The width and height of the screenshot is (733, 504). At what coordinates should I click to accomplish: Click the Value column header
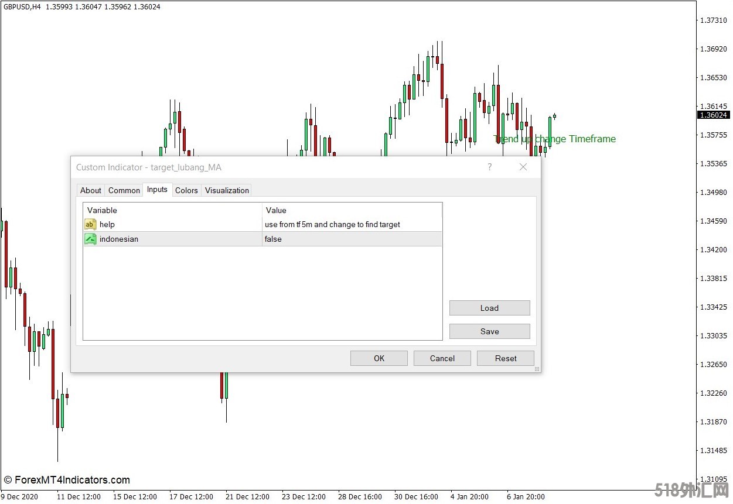coord(352,210)
